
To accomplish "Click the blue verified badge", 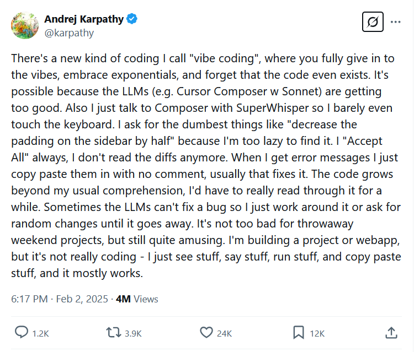I will tap(132, 19).
